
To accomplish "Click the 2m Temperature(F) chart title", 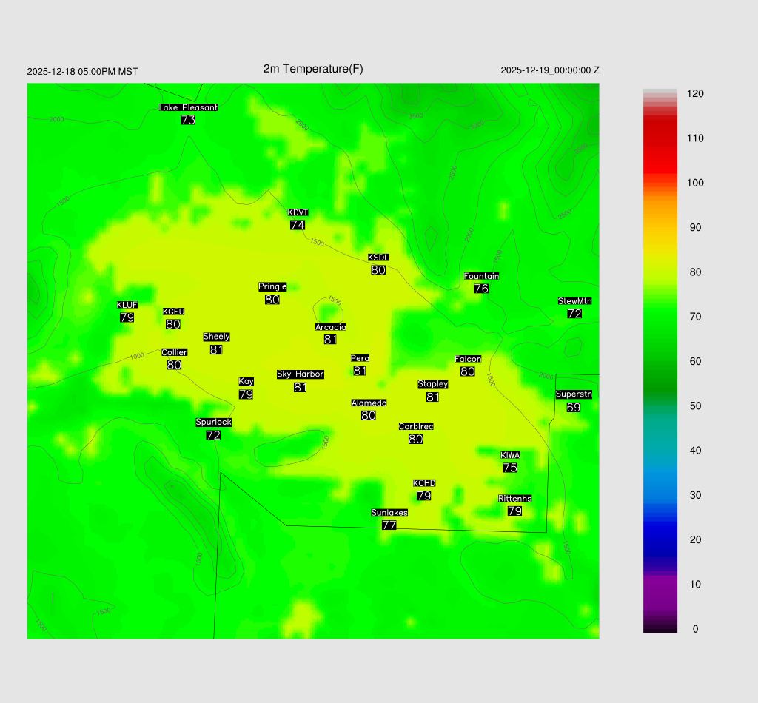I will click(x=313, y=69).
